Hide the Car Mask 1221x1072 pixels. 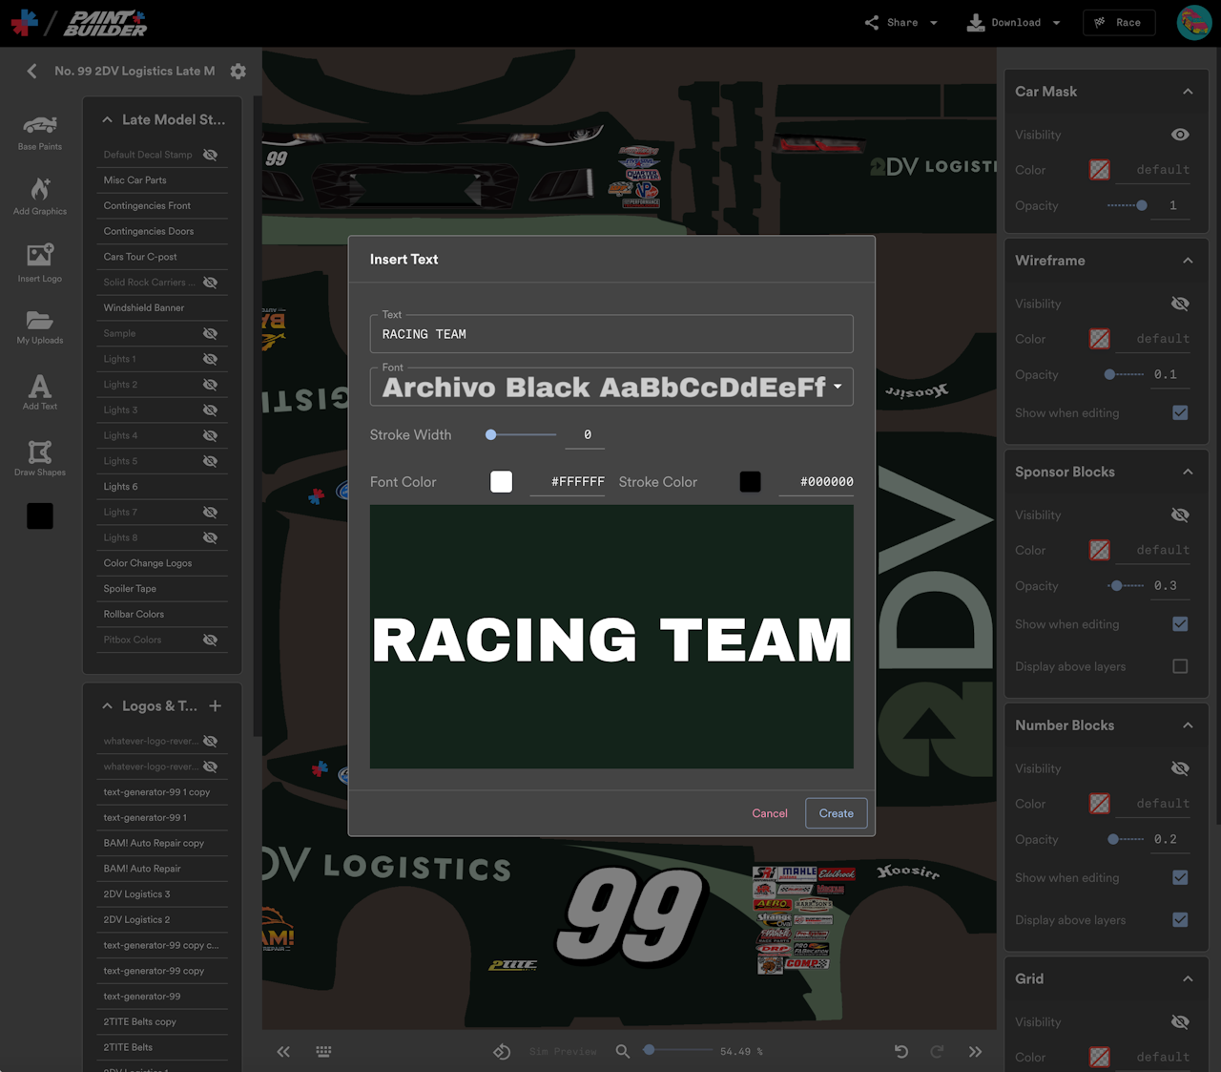tap(1180, 135)
